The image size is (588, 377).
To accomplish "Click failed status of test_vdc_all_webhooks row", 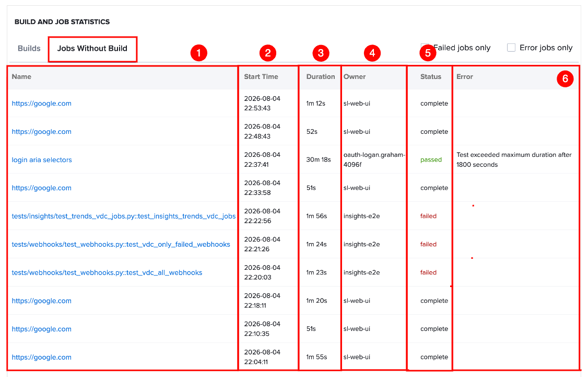I will (x=428, y=272).
